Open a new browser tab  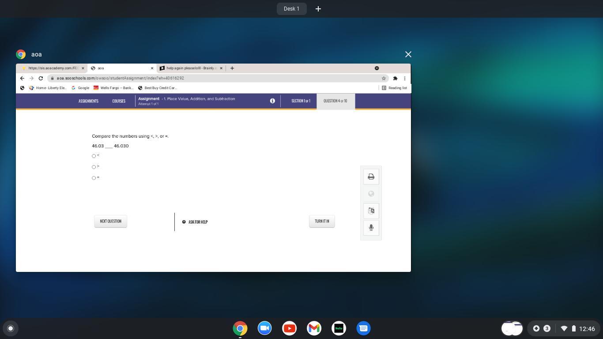[232, 68]
